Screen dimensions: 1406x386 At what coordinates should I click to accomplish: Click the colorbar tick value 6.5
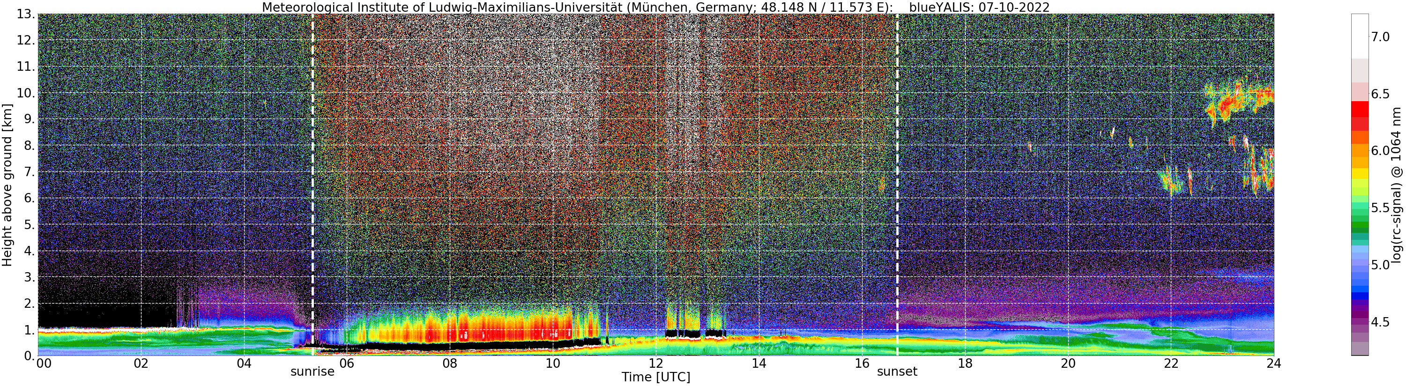tap(1380, 94)
